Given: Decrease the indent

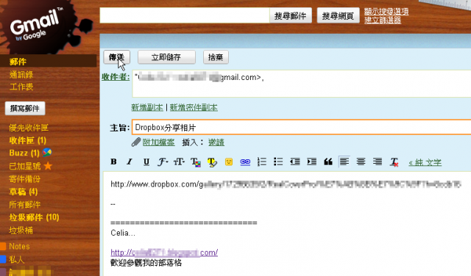Looking at the screenshot, I should click(295, 162).
